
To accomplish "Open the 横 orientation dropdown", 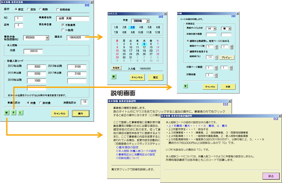I will pyautogui.click(x=230, y=28).
